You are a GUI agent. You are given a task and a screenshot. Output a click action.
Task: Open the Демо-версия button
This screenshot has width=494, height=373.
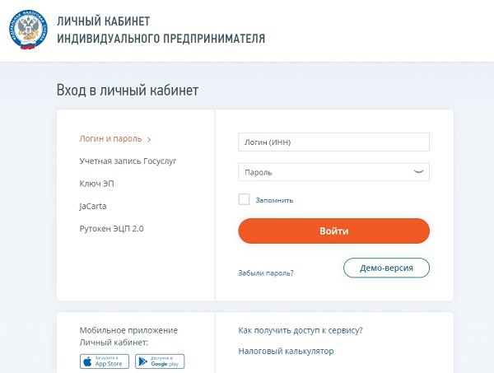(386, 268)
